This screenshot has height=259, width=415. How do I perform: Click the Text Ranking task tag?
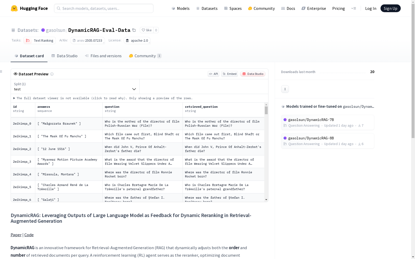[x=39, y=40]
